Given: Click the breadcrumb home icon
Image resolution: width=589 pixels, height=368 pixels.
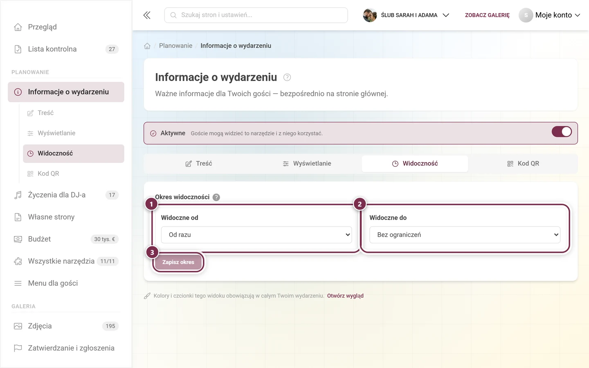Looking at the screenshot, I should coord(147,46).
